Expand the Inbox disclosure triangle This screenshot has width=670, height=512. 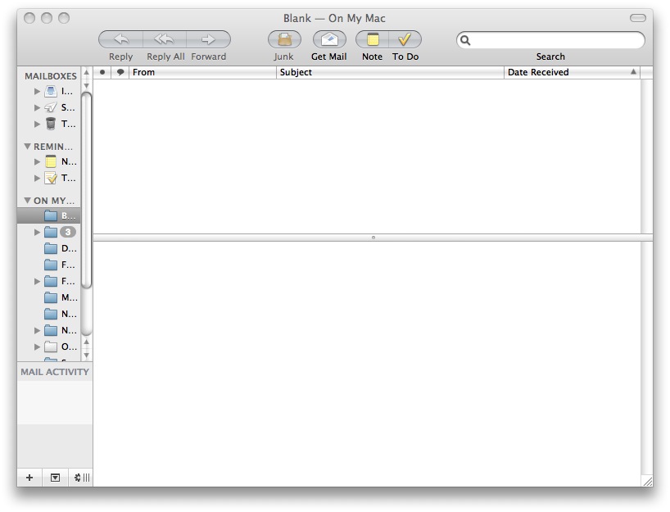37,91
